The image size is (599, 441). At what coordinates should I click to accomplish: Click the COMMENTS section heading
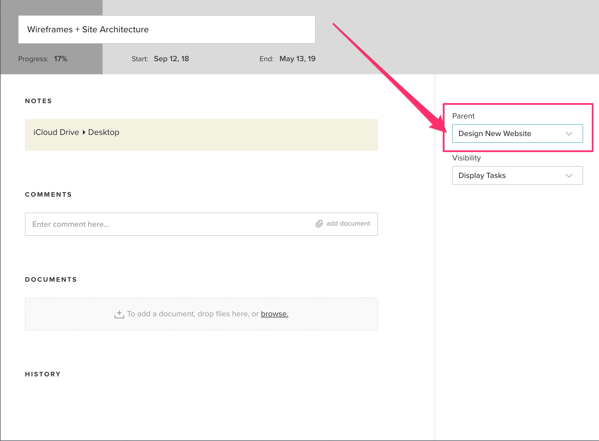48,194
